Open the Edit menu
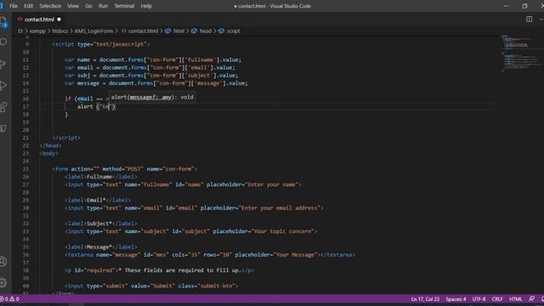Image resolution: width=544 pixels, height=306 pixels. pyautogui.click(x=28, y=6)
